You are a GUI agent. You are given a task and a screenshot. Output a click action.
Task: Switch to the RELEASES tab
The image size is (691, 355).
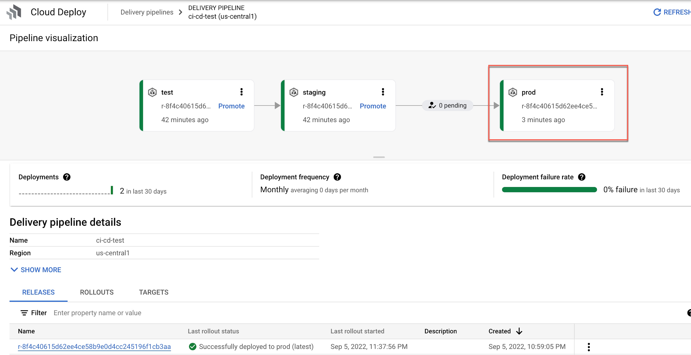point(38,292)
